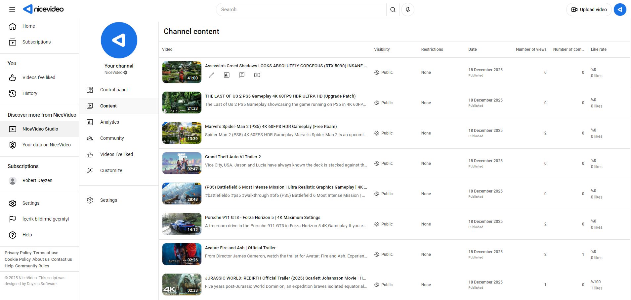Image resolution: width=631 pixels, height=300 pixels.
Task: Open the Terms of use link
Action: [x=46, y=253]
